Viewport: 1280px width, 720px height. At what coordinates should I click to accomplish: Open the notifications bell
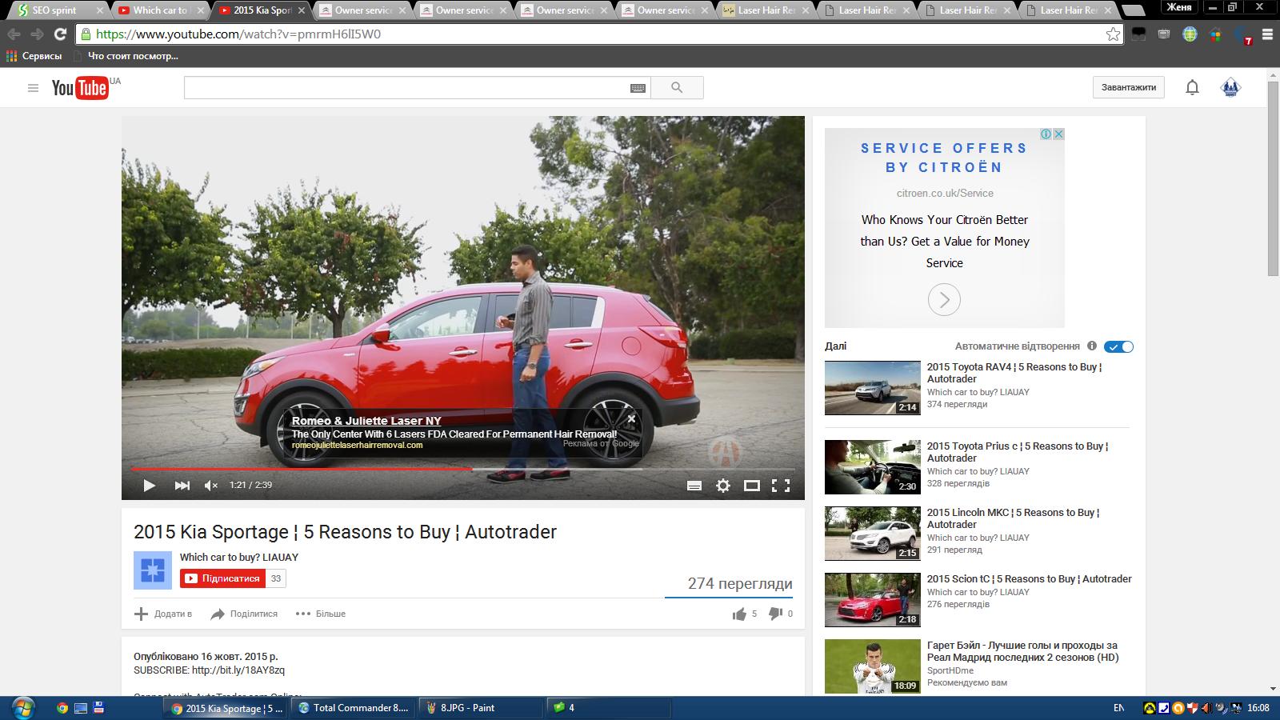(x=1192, y=88)
